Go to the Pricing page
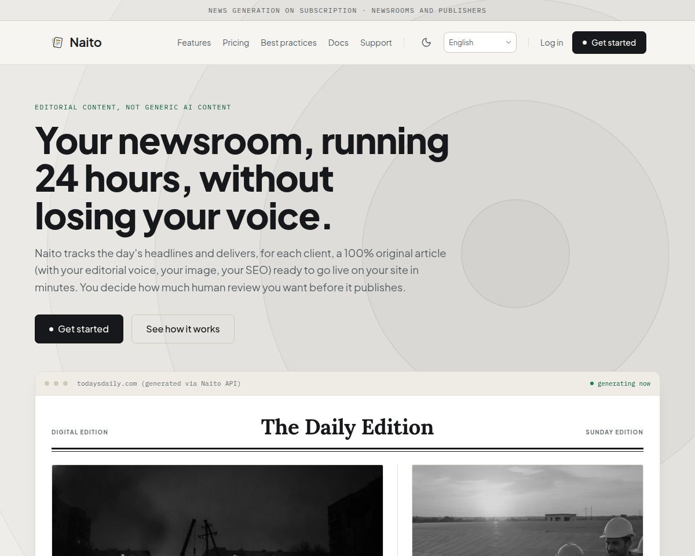The height and width of the screenshot is (556, 695). (x=236, y=43)
